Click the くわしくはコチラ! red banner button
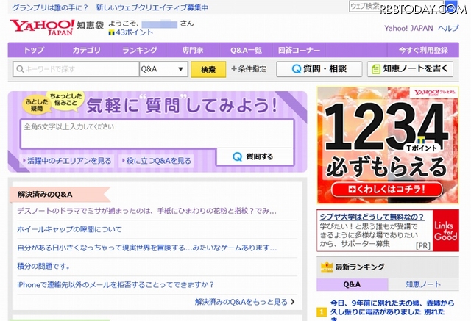The image size is (471, 321). [387, 189]
